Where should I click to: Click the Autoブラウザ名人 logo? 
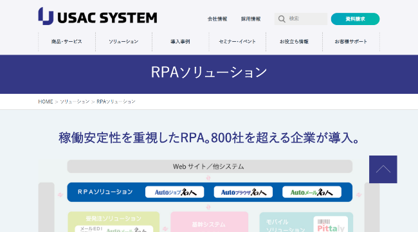[243, 192]
